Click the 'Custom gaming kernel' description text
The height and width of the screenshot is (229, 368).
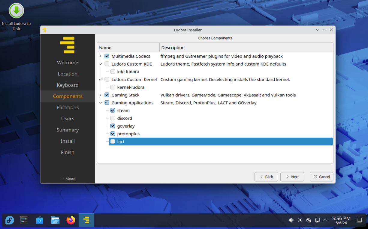pos(225,79)
